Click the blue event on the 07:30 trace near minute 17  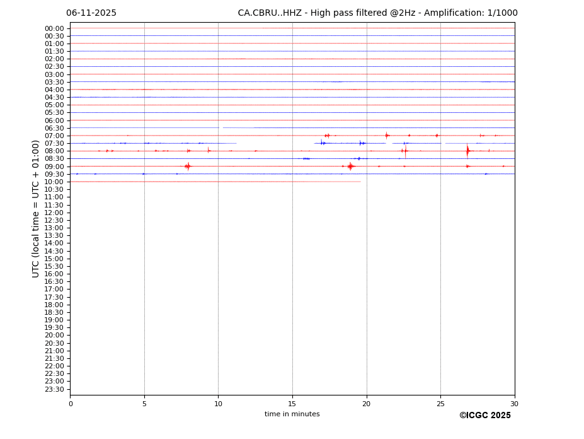(322, 143)
